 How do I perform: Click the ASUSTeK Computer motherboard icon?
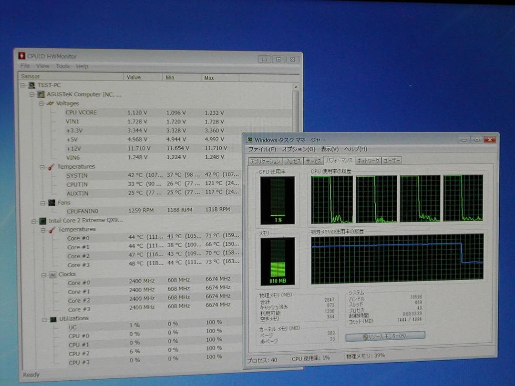[x=40, y=94]
